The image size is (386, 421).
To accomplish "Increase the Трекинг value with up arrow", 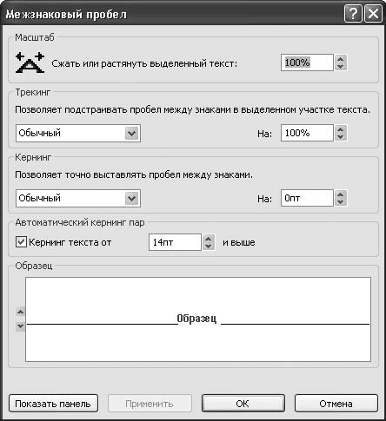I will [341, 129].
